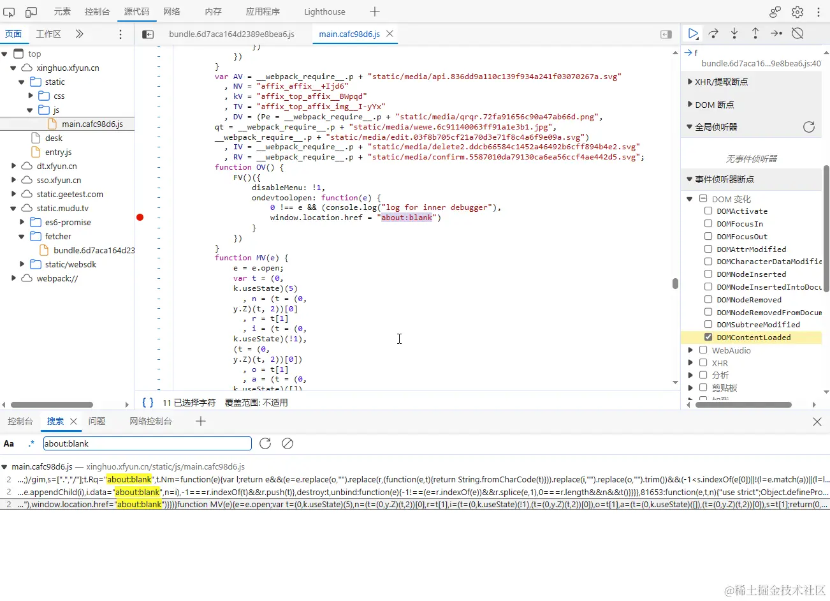
Task: Expand the css folder
Action: [31, 96]
